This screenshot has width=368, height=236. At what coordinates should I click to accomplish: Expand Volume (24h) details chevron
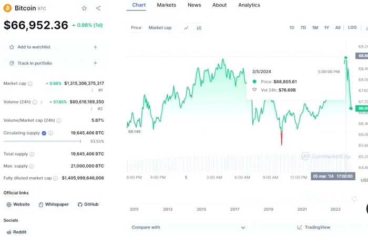click(42, 102)
